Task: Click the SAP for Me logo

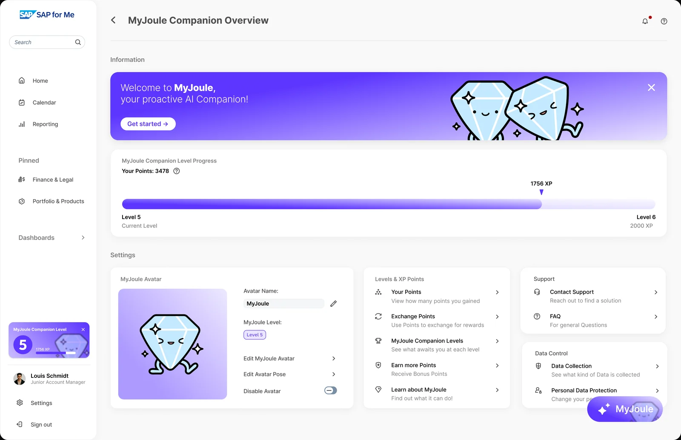Action: pos(47,15)
